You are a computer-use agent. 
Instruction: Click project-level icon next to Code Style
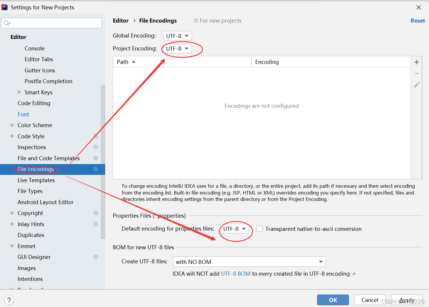pyautogui.click(x=96, y=136)
